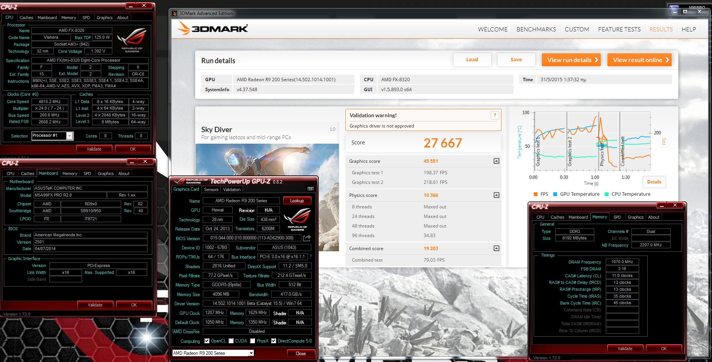Image resolution: width=712 pixels, height=362 pixels.
Task: Click the Bus Interface question mark in GPU-Z
Action: 310,257
